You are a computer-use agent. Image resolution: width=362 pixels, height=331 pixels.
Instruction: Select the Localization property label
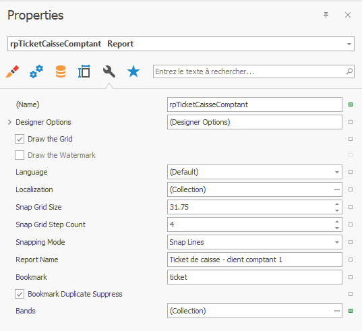coord(34,189)
